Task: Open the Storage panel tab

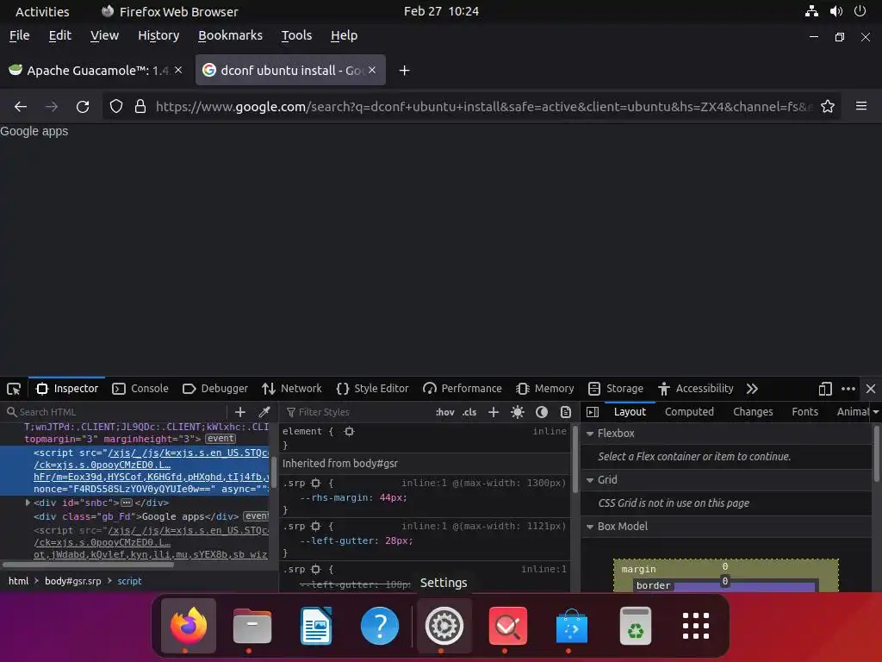Action: click(615, 389)
